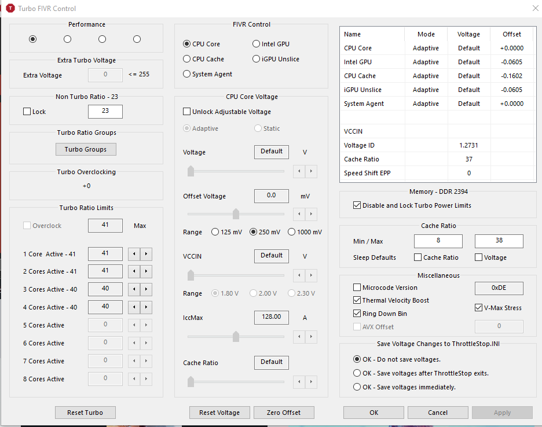Click the Cache Ratio Max value field
Screen dimensions: 542x427
[x=499, y=241]
